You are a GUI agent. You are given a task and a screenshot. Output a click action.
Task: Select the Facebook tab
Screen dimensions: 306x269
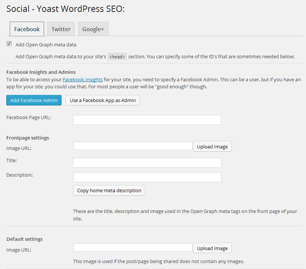click(26, 29)
